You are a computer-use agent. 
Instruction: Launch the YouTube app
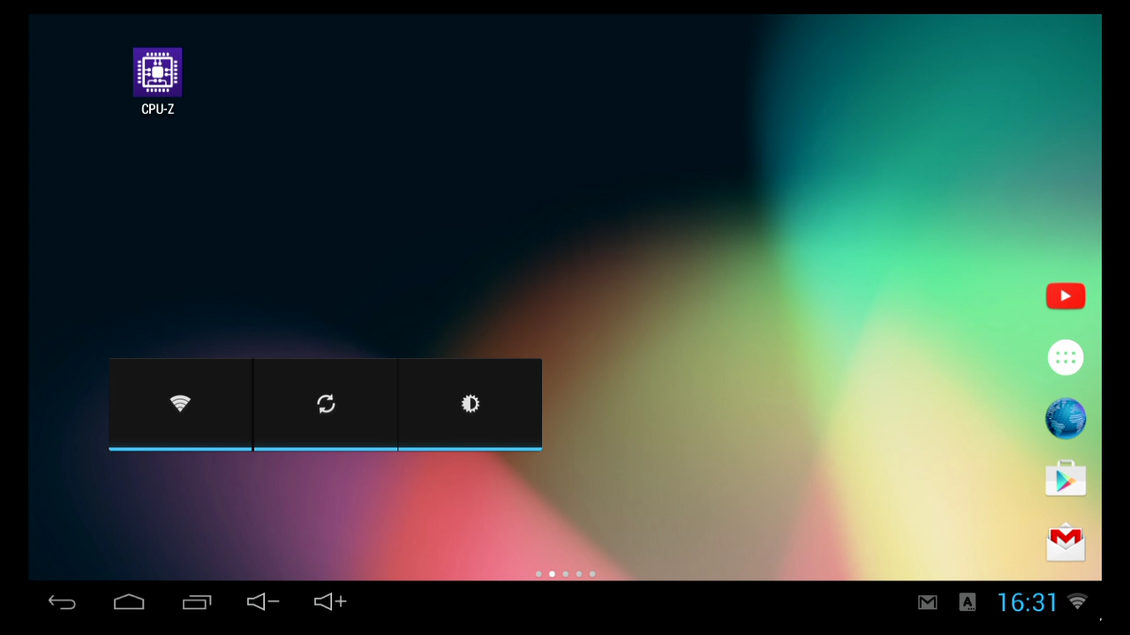[x=1066, y=296]
